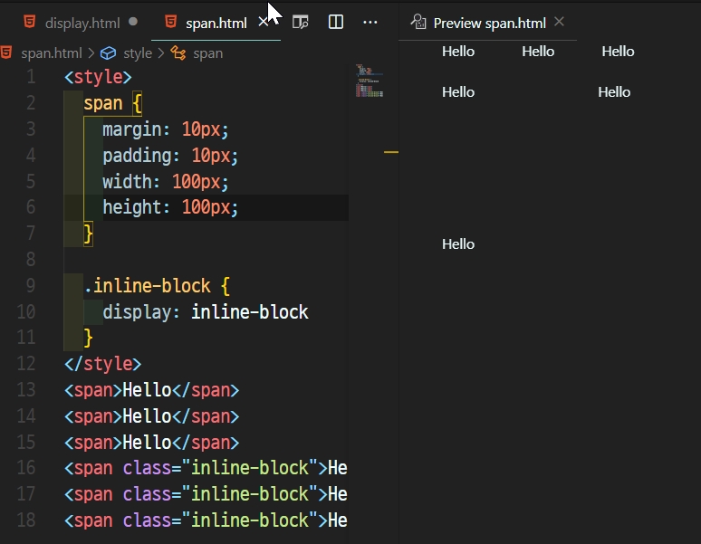Screen dimensions: 701x544
Task: Open the style breadcrumb
Action: (x=138, y=53)
